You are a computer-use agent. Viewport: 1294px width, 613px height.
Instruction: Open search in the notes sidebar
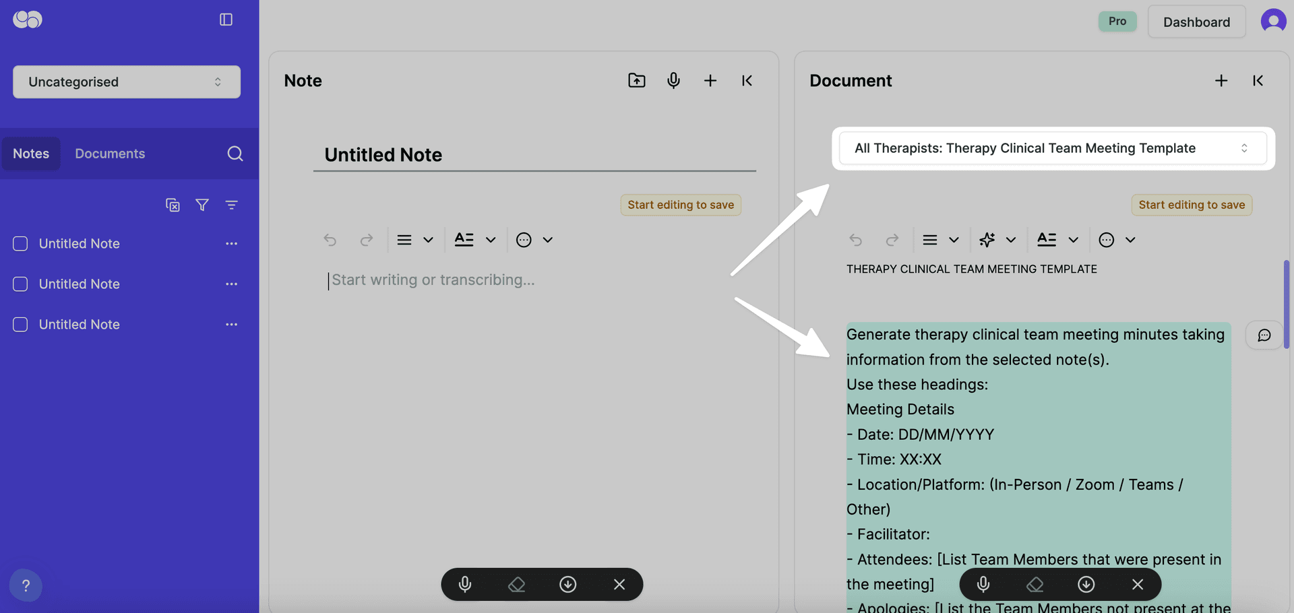point(235,154)
